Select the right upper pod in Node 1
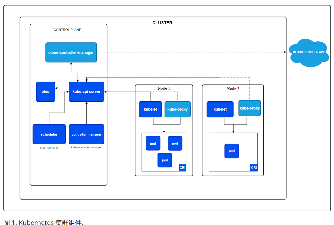The width and height of the screenshot is (334, 225). (175, 143)
